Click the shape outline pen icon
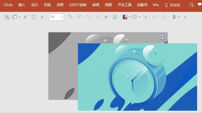 [79, 17]
